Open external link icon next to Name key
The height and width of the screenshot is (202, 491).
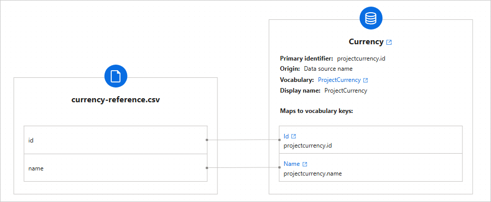(x=305, y=164)
